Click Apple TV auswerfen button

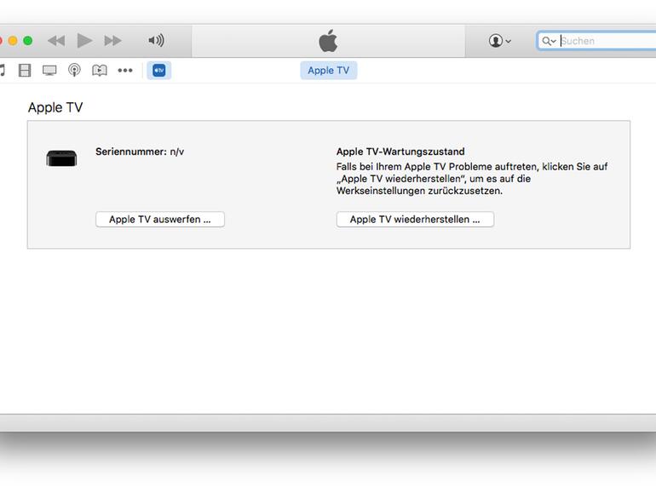point(160,219)
